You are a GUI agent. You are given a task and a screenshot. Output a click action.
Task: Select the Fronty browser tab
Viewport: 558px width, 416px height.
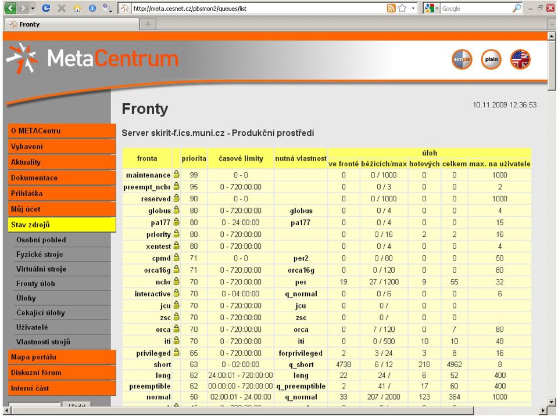(x=71, y=24)
